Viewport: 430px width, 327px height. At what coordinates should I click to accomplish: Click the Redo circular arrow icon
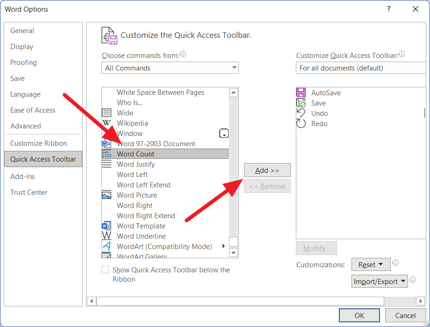[x=301, y=123]
